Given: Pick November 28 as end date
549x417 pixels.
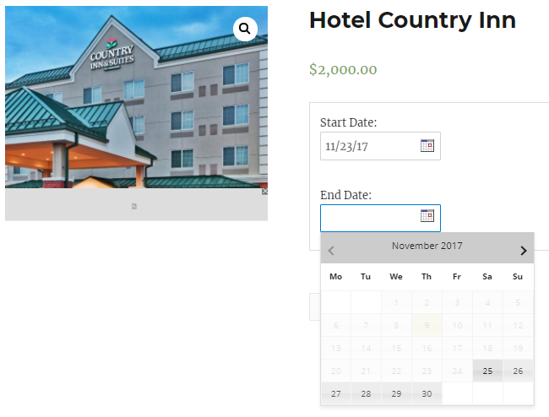Looking at the screenshot, I should [366, 393].
